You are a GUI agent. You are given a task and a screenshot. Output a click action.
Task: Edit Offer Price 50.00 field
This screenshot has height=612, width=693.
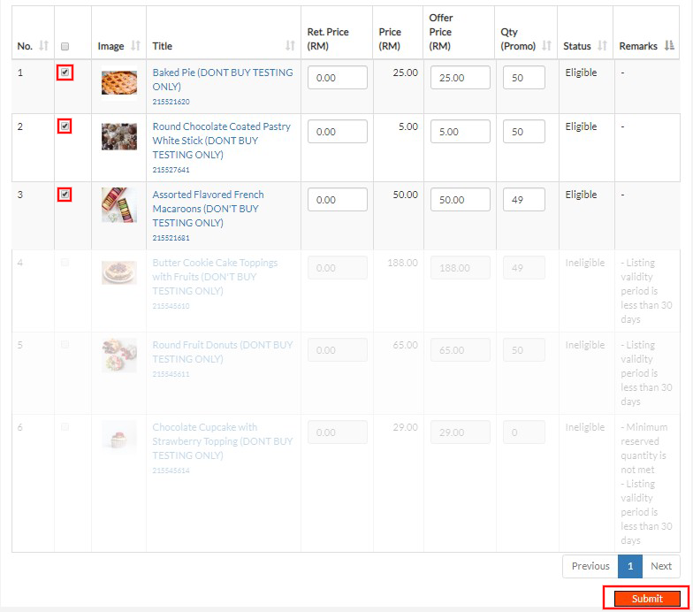click(460, 200)
